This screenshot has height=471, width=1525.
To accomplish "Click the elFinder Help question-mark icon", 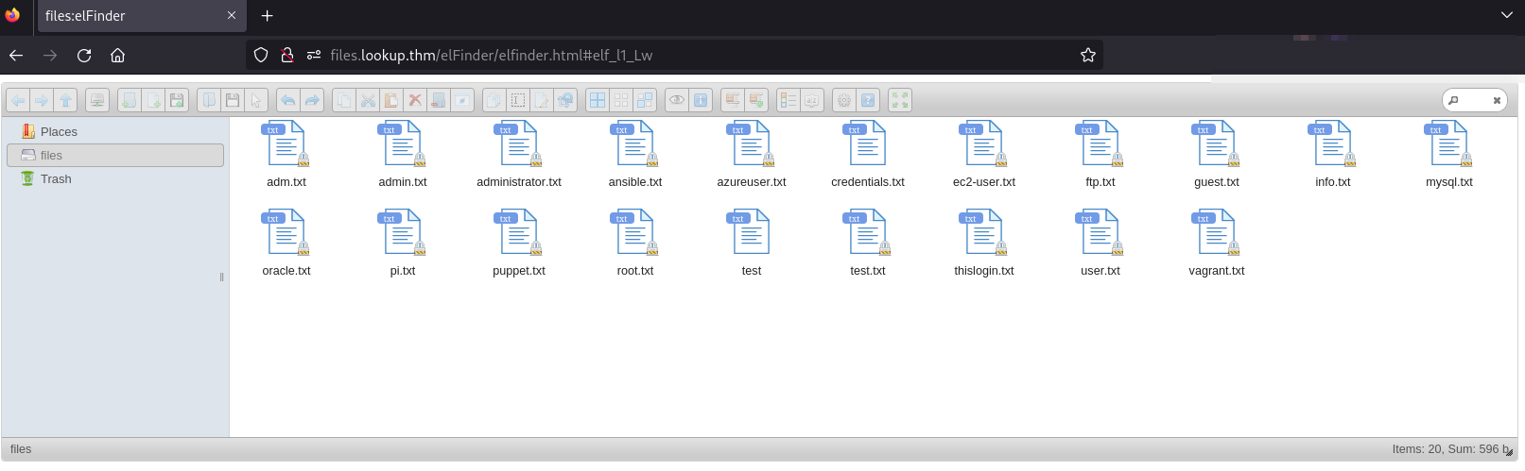I will 868,100.
